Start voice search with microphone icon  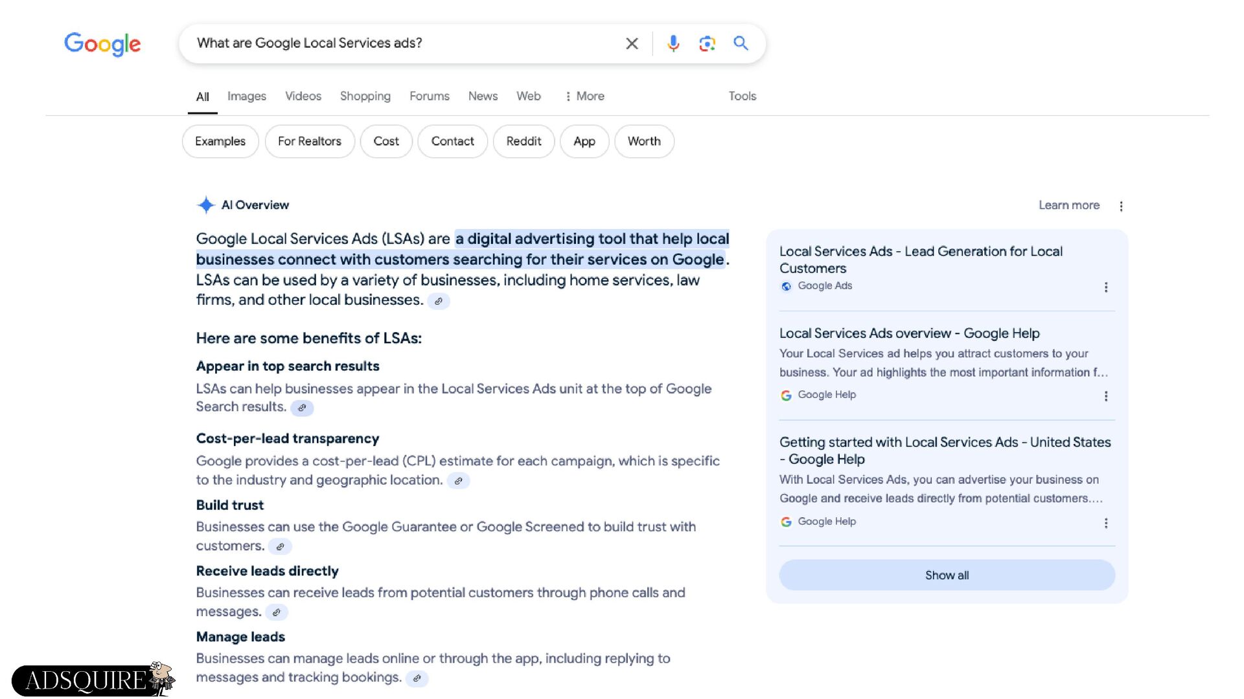pos(673,43)
